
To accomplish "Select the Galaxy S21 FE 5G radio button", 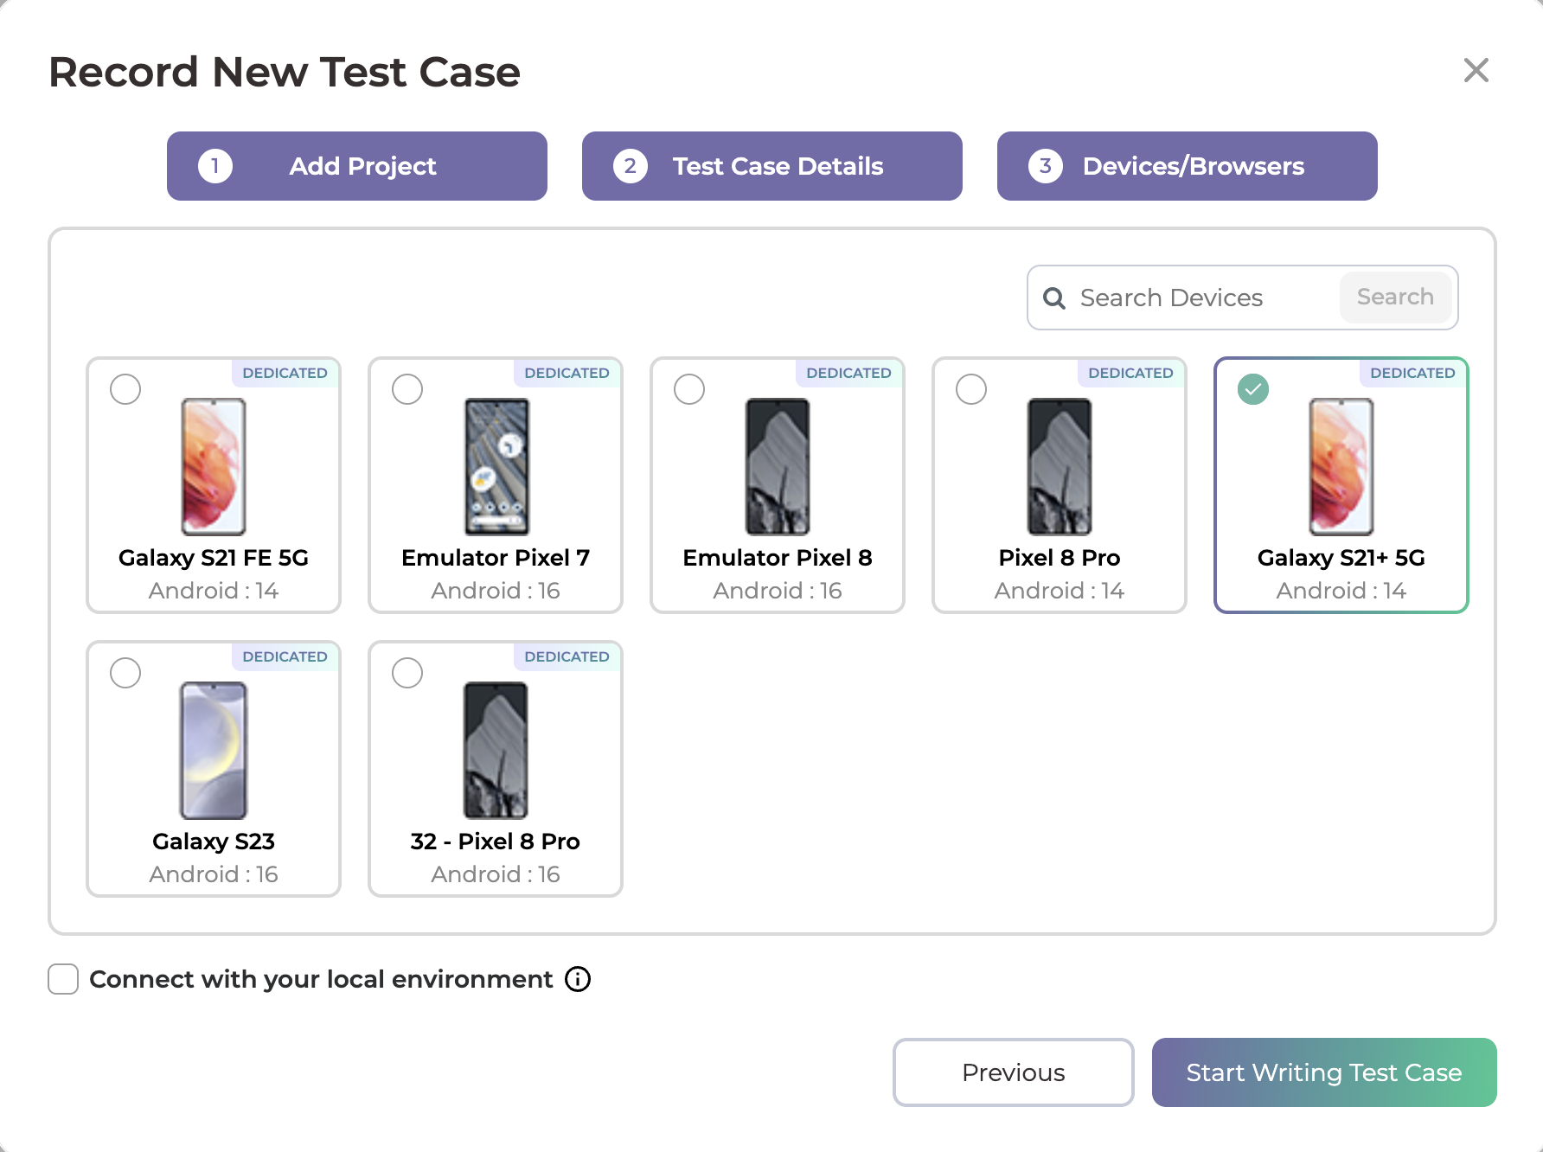I will coord(125,389).
